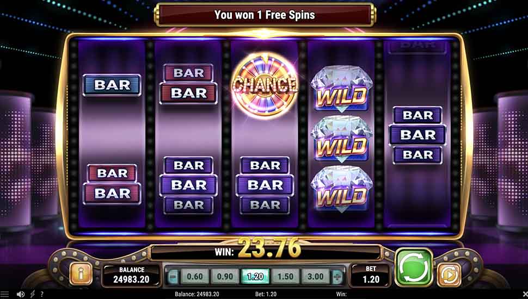Viewport: 528px width, 299px height.
Task: Select the 1.50 bet value
Action: point(285,277)
